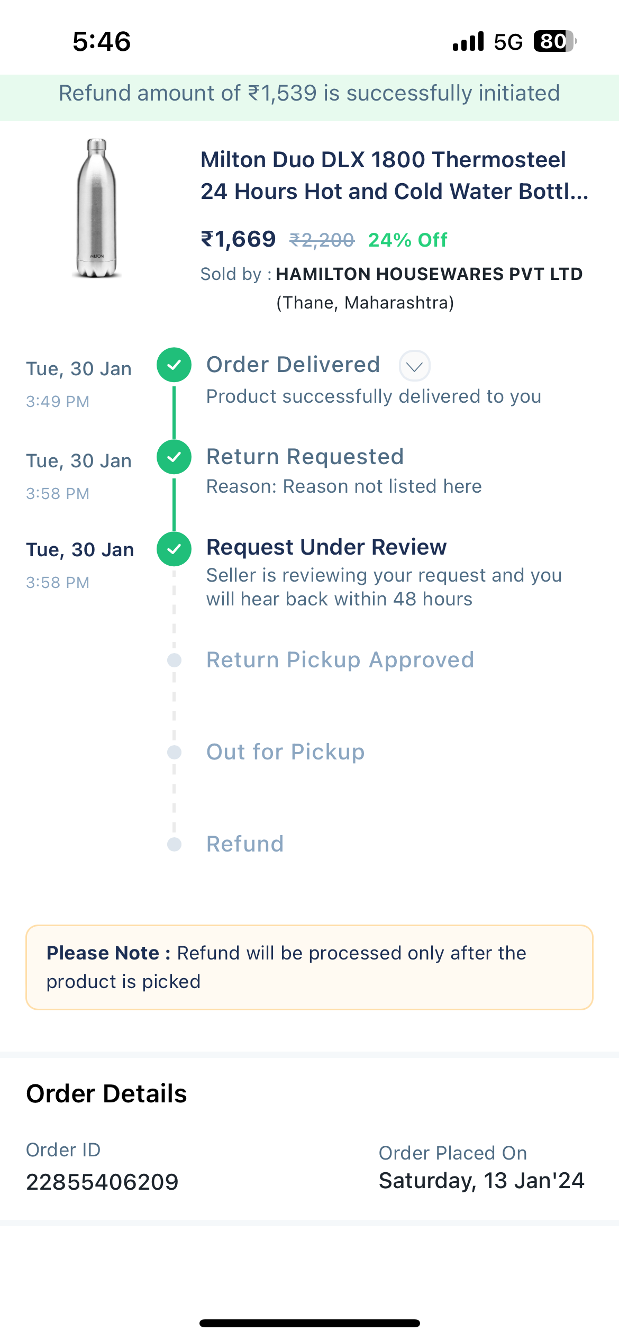Viewport: 619px width, 1340px height.
Task: Tap the Milton water bottle product image
Action: (x=97, y=208)
